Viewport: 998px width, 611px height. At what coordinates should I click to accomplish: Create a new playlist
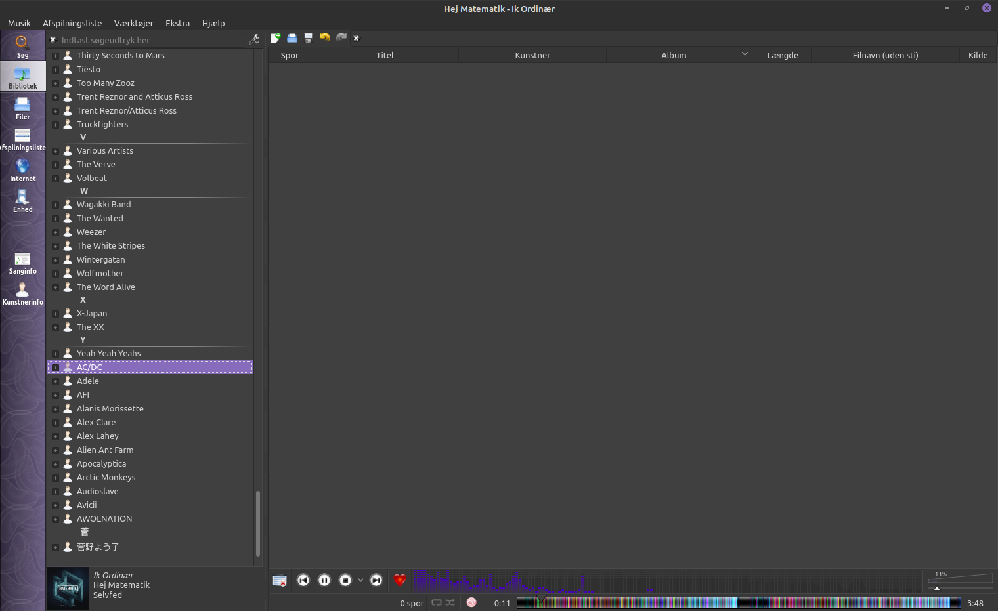pos(275,38)
